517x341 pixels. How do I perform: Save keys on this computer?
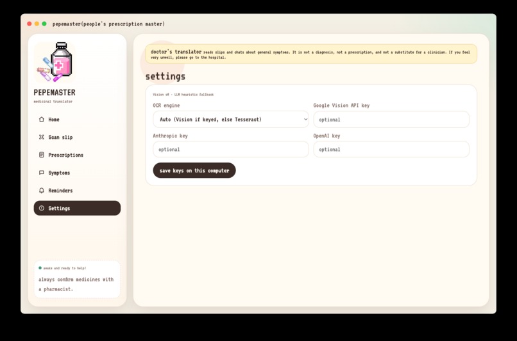[x=194, y=170]
